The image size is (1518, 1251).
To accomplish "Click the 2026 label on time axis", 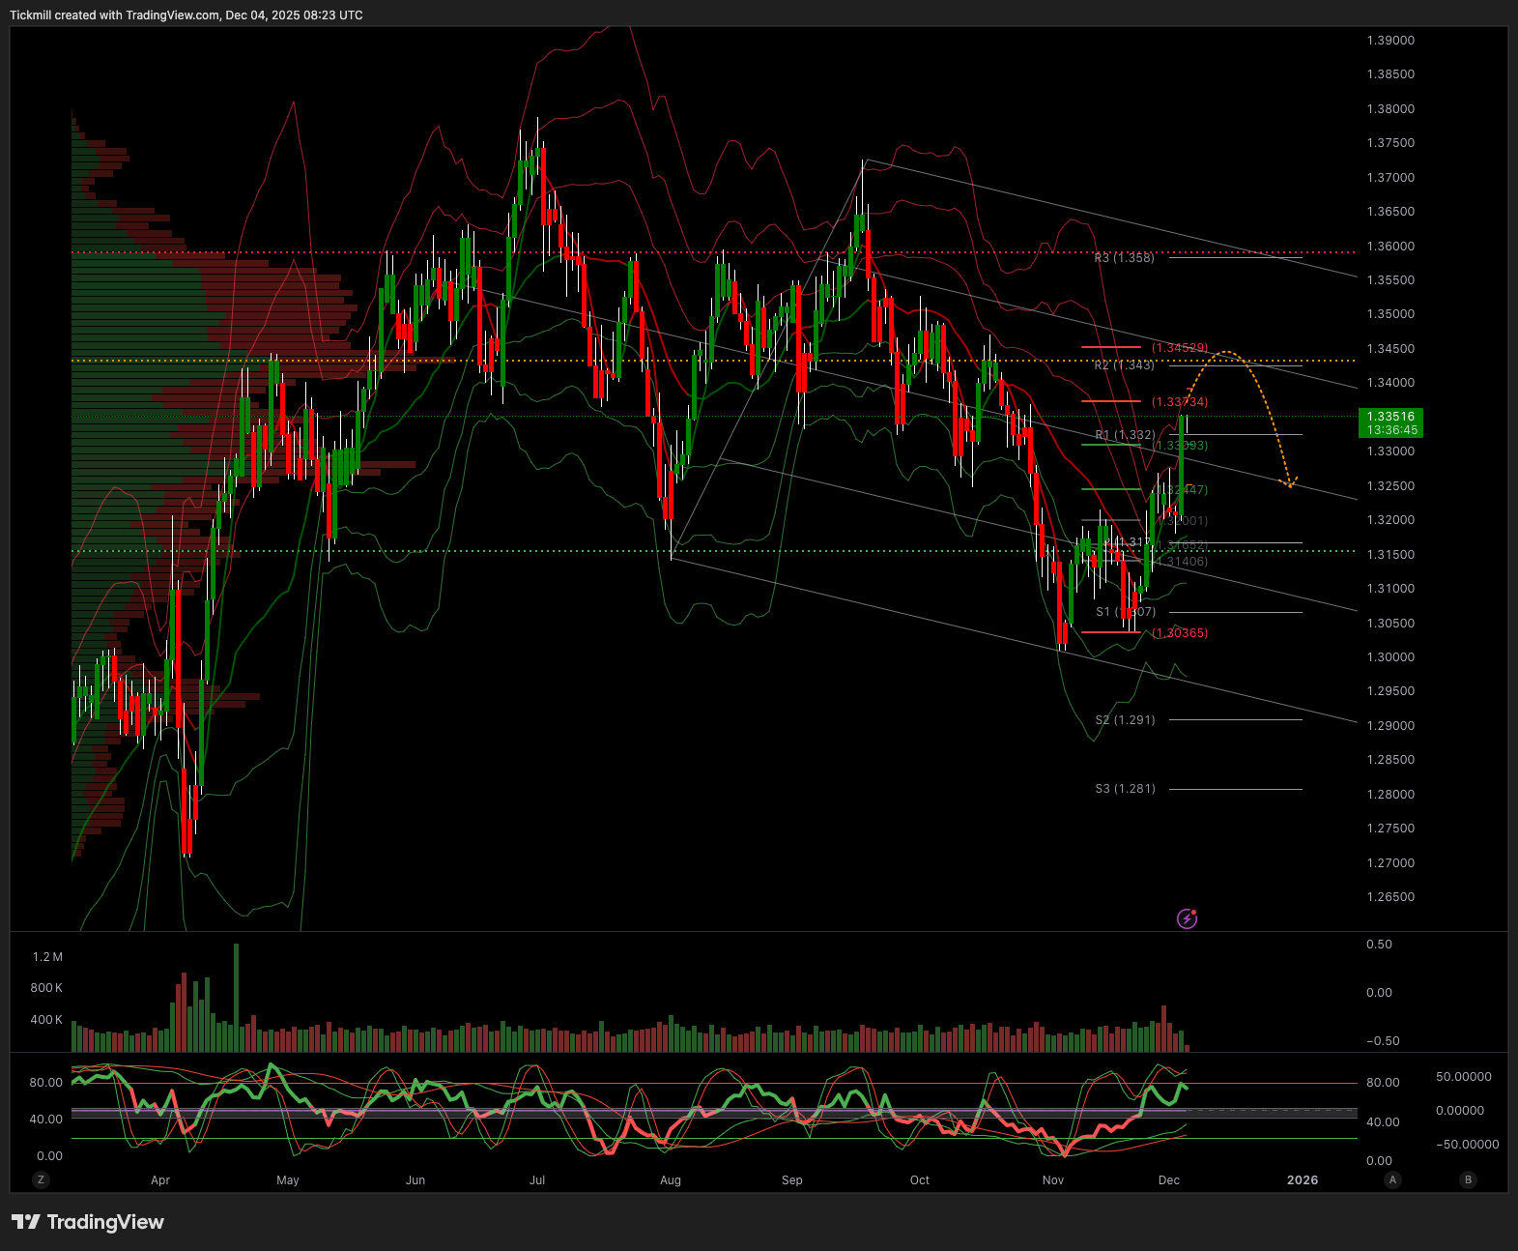I will point(1302,1179).
